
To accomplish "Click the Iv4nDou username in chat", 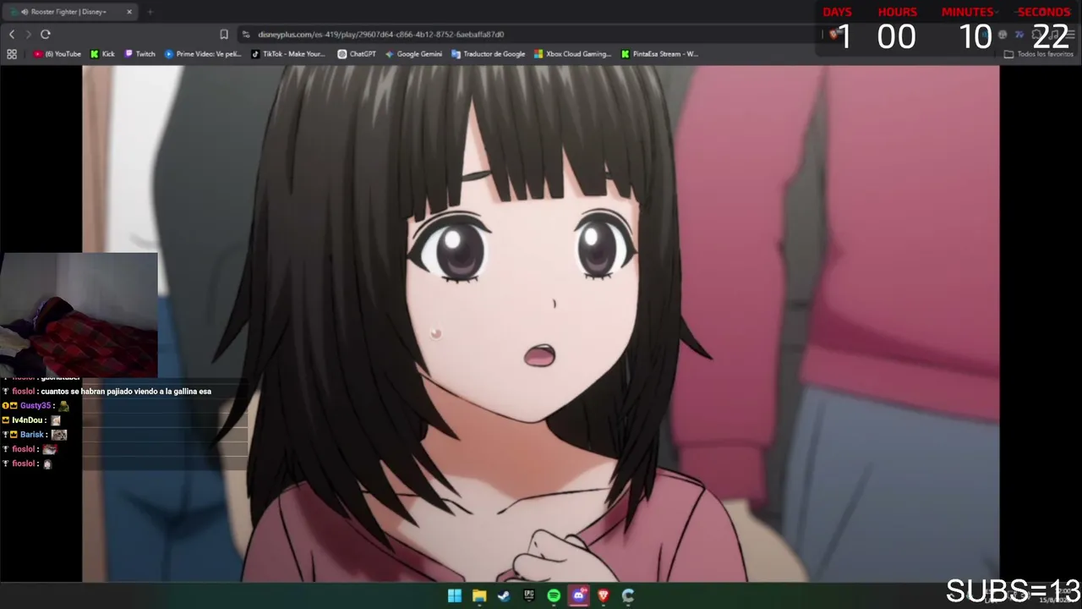I will click(x=28, y=420).
